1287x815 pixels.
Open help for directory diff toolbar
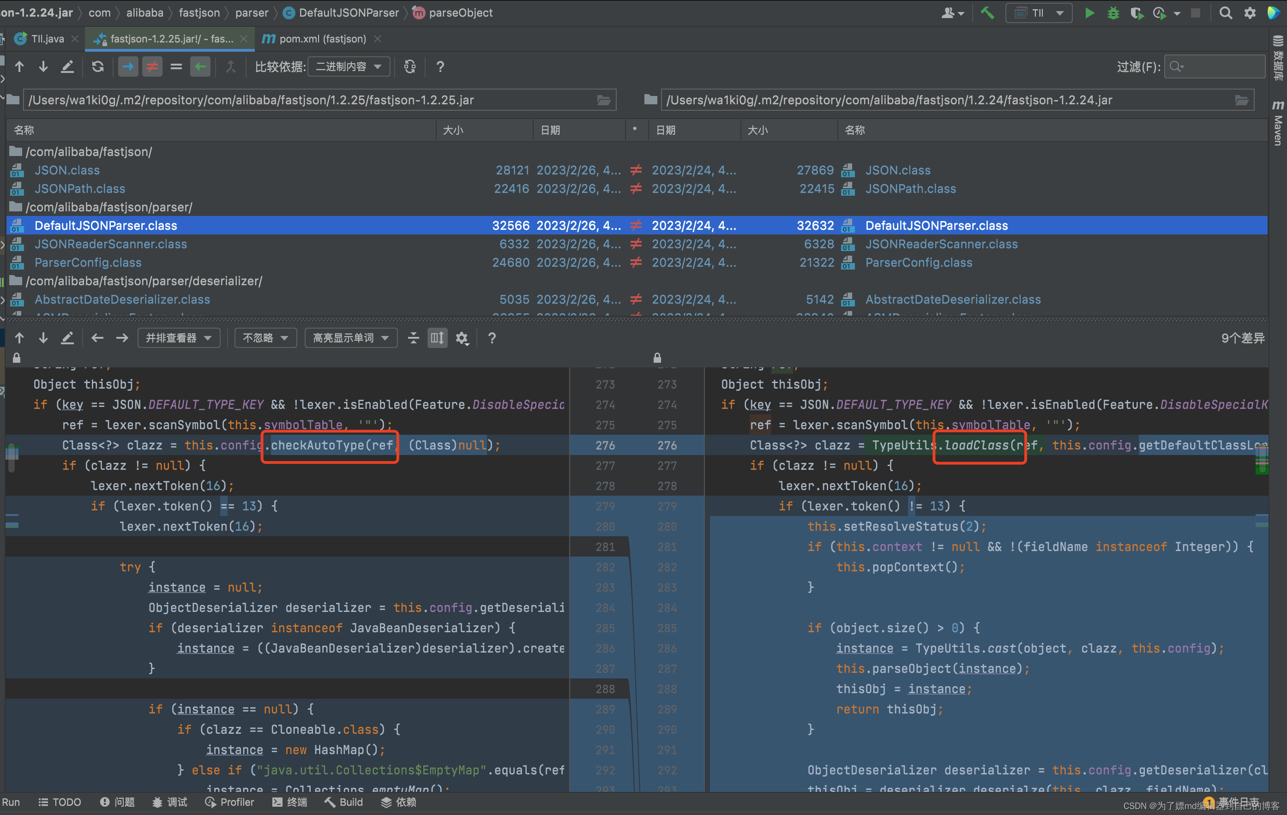pyautogui.click(x=440, y=67)
